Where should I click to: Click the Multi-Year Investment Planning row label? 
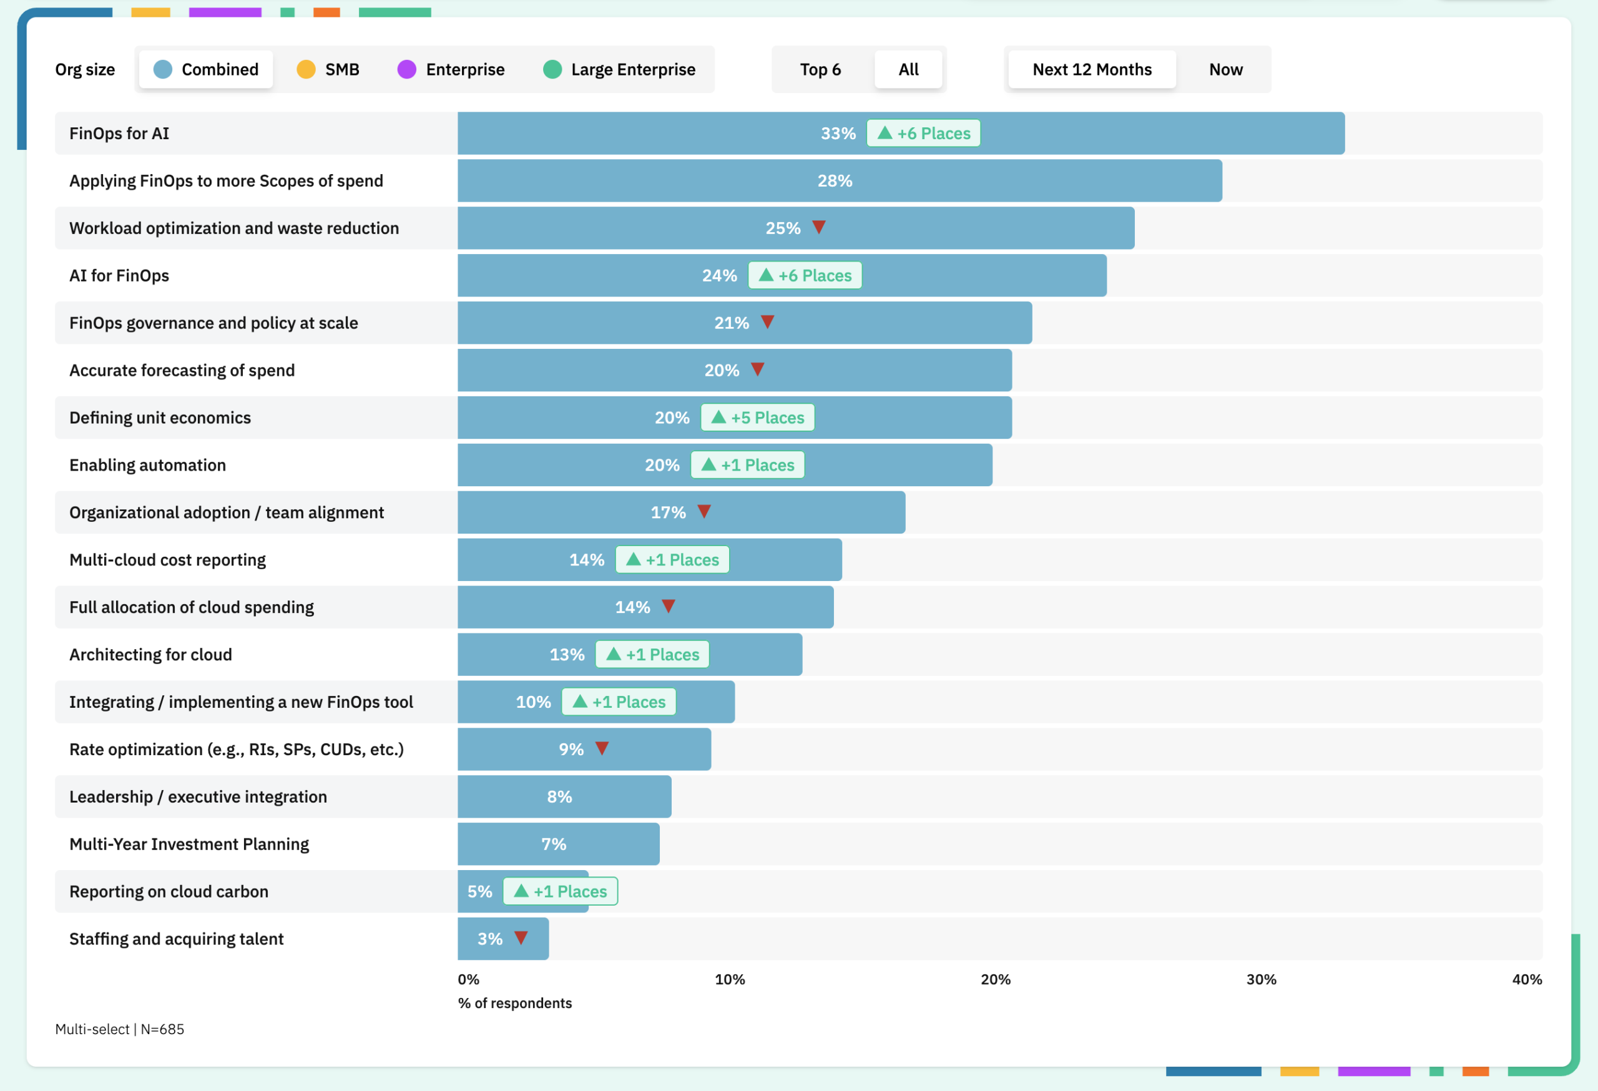(x=189, y=844)
